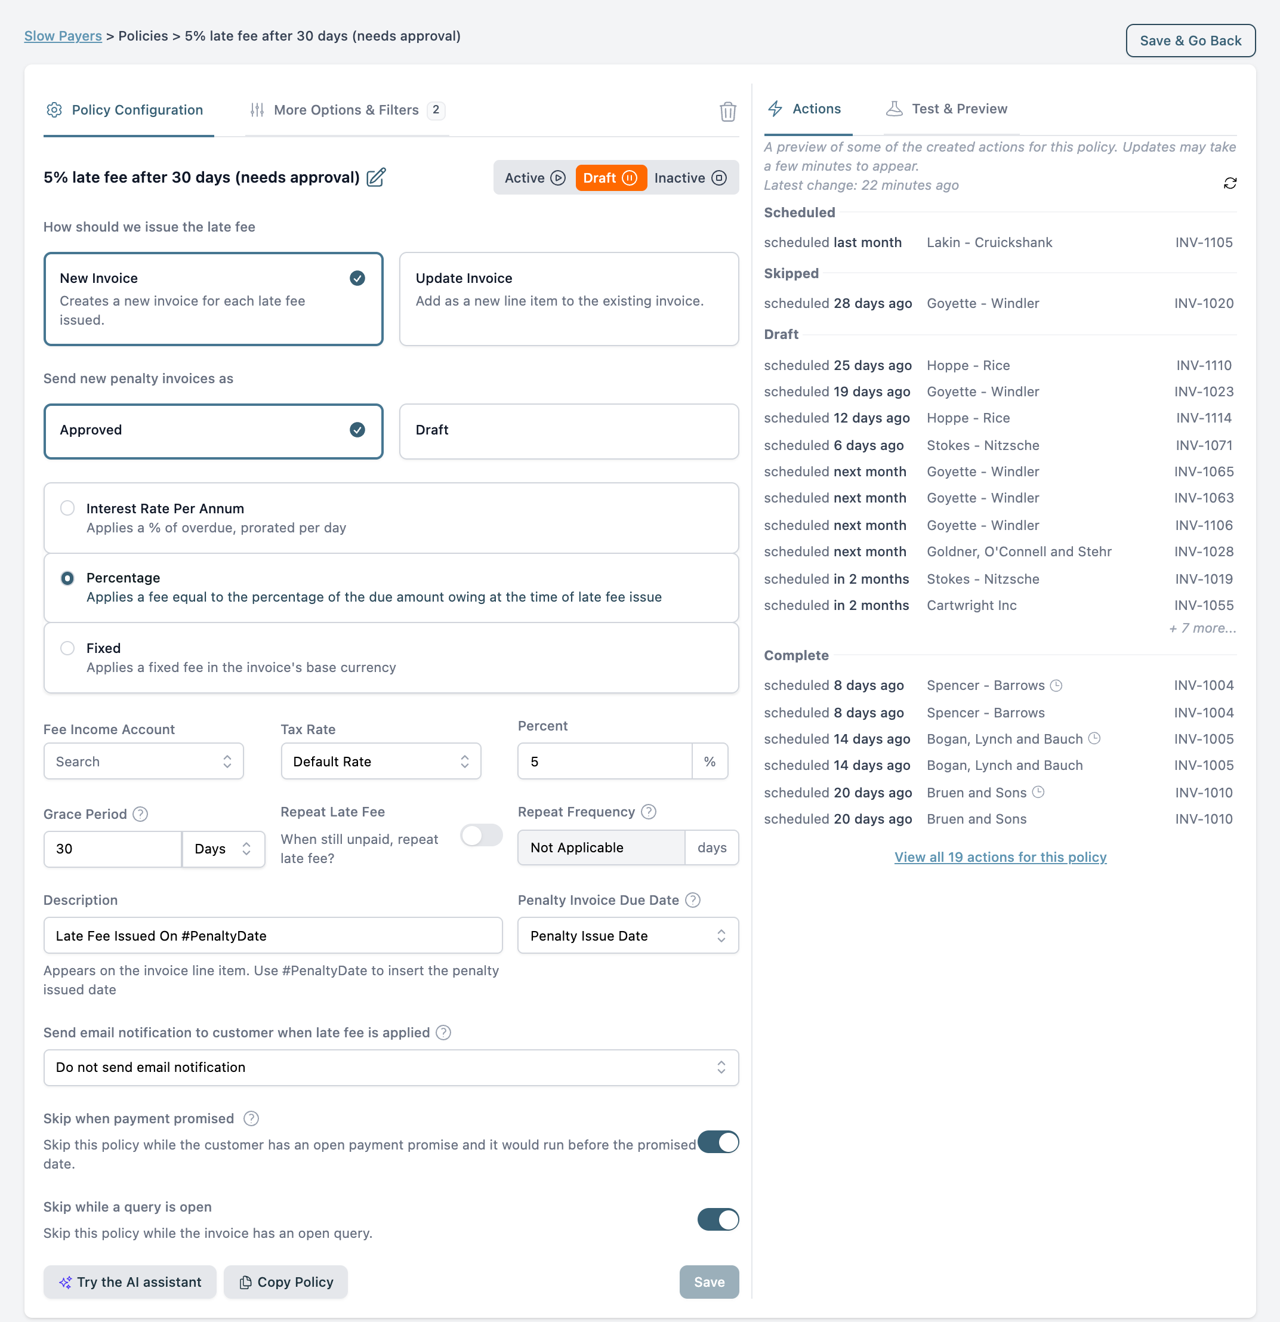
Task: Open Skip when payment promised help icon
Action: click(x=251, y=1119)
